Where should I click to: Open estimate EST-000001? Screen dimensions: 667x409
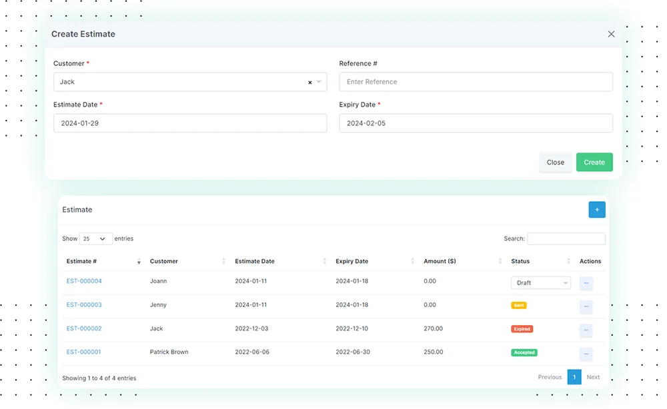pos(83,352)
